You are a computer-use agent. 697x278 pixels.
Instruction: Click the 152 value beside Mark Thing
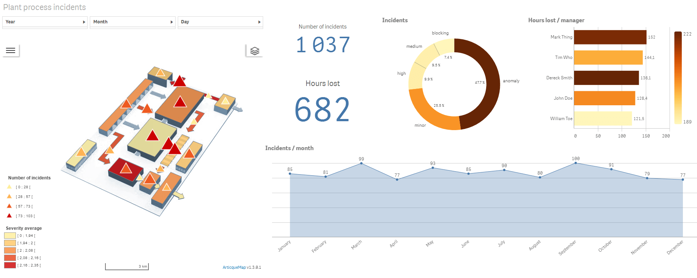[x=652, y=37]
